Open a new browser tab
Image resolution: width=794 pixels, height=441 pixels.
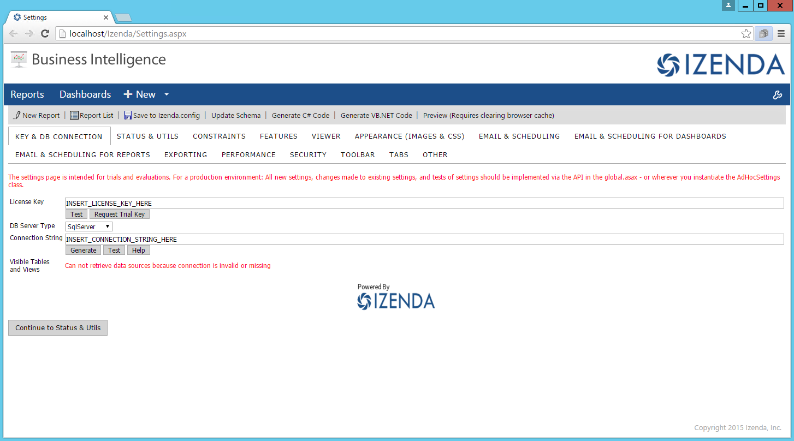[x=123, y=17]
